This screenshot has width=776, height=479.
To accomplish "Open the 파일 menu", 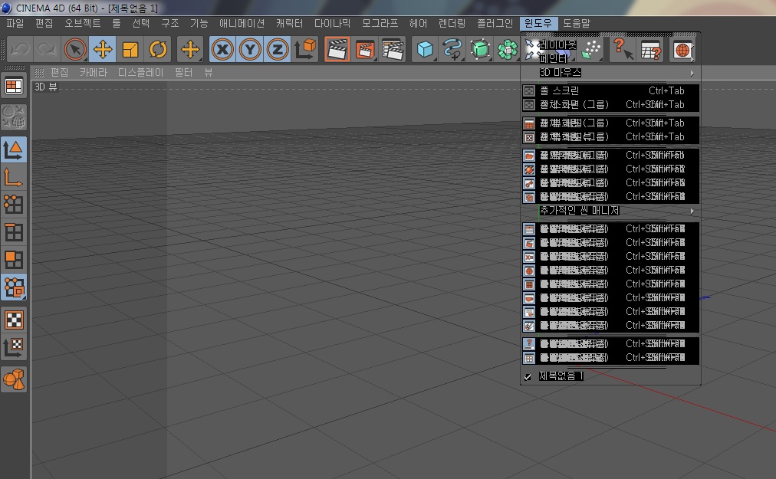I will click(15, 23).
